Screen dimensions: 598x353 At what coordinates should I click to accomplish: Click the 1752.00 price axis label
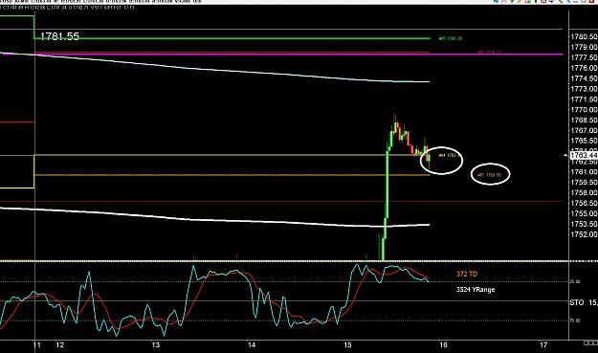584,234
